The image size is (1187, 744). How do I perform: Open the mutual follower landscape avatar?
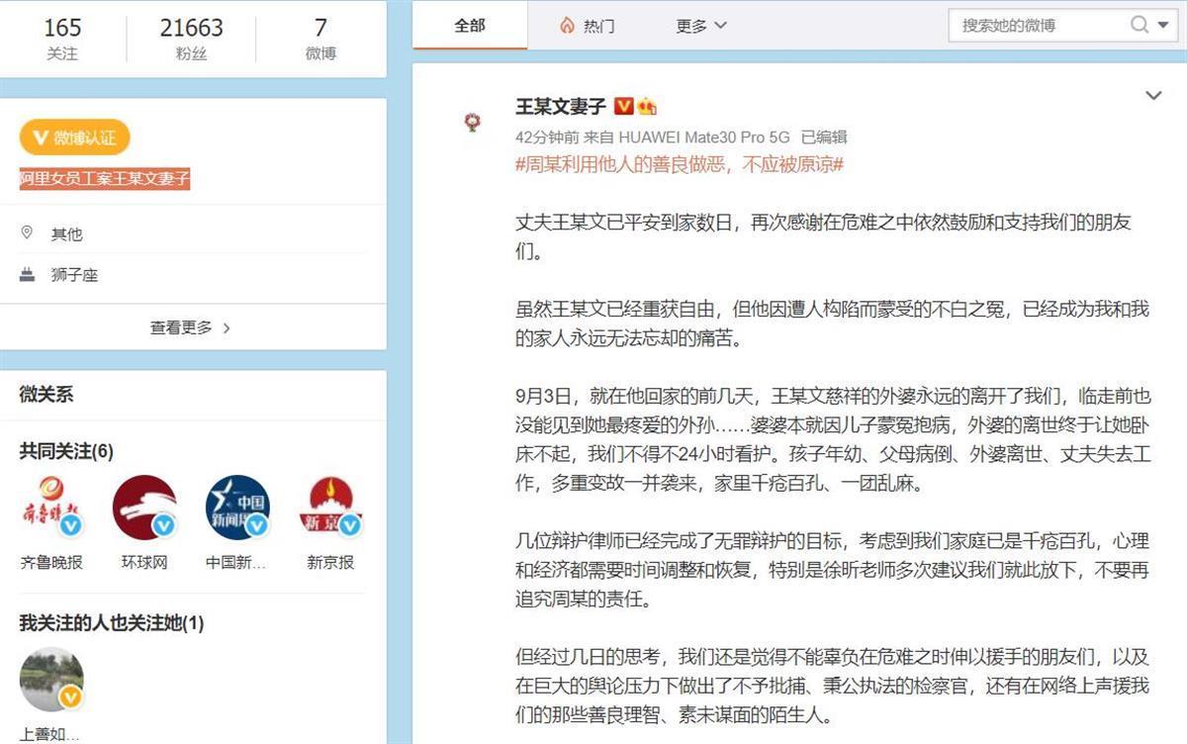51,679
